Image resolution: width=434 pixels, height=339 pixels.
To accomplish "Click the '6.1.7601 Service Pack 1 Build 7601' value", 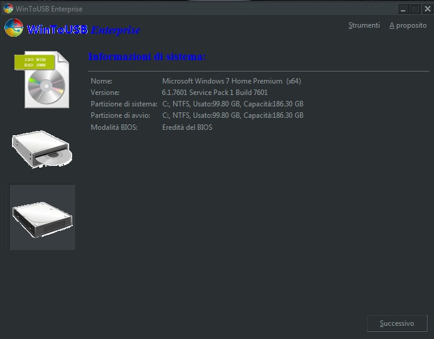I will click(x=215, y=93).
